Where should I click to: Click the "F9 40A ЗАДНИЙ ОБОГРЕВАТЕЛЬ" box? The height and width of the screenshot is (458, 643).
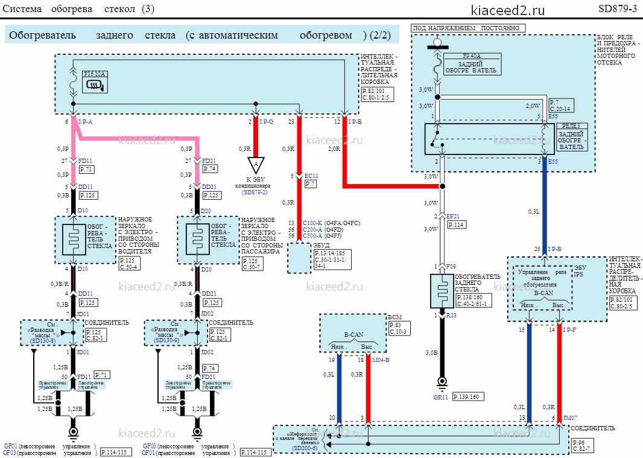tap(472, 64)
